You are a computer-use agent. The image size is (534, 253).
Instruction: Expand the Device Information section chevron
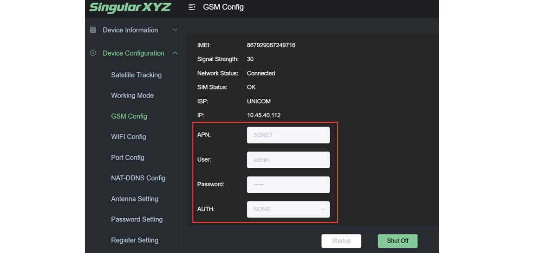click(175, 30)
